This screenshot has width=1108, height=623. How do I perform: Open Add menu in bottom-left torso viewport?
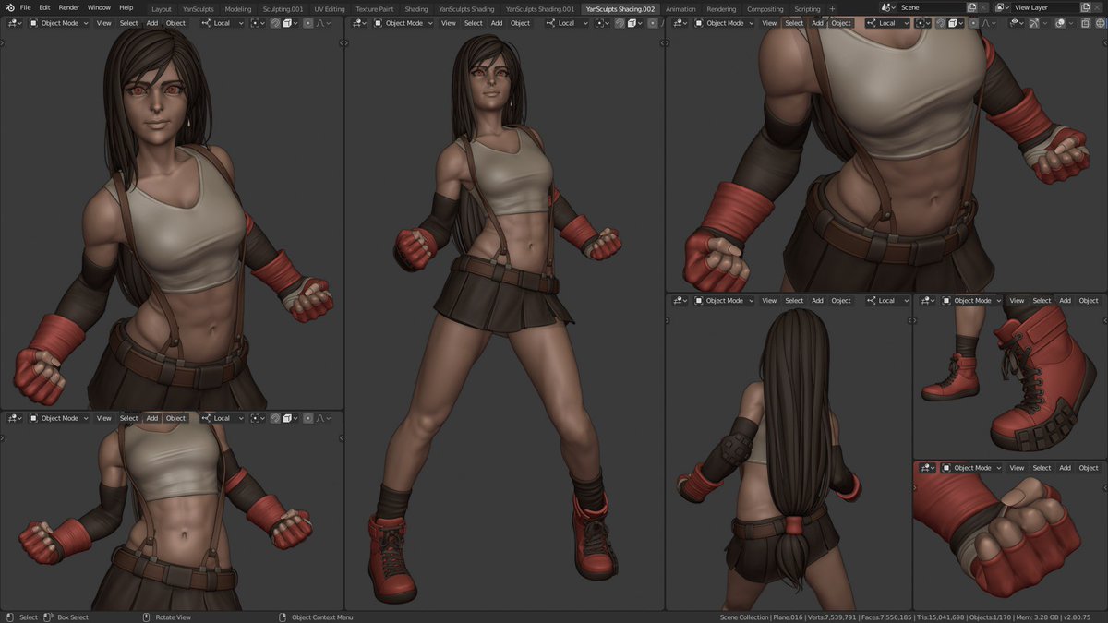tap(152, 418)
